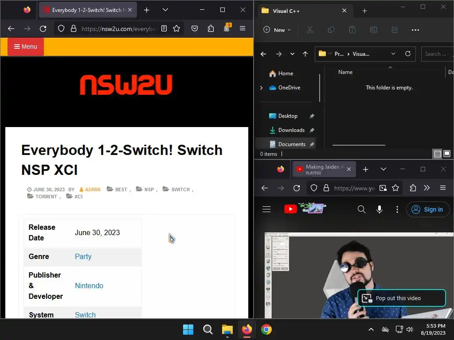Toggle picture-in-picture icon in YouTube URL bar

[383, 188]
